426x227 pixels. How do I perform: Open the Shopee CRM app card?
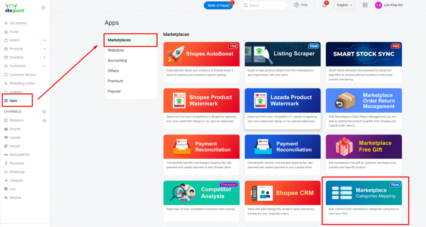[282, 201]
